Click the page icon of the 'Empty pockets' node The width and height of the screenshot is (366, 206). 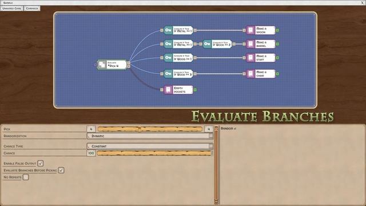[168, 90]
